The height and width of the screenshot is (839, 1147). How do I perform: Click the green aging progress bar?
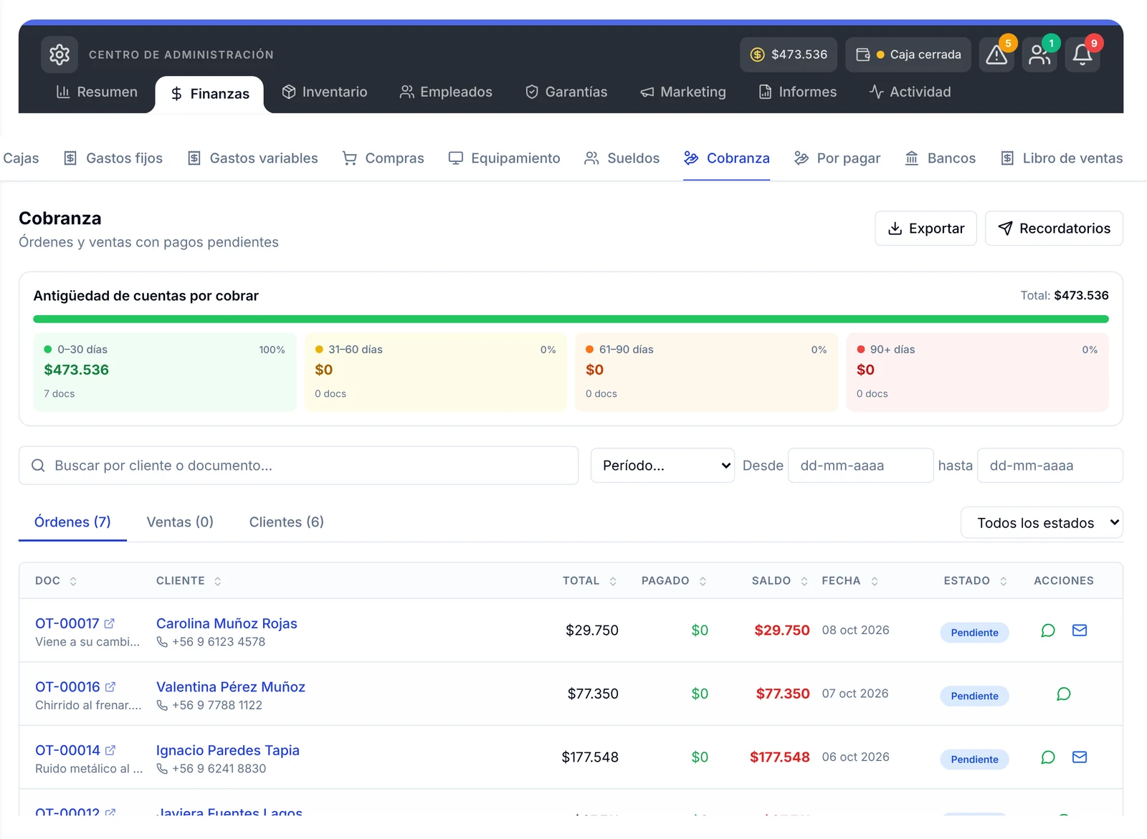tap(571, 319)
